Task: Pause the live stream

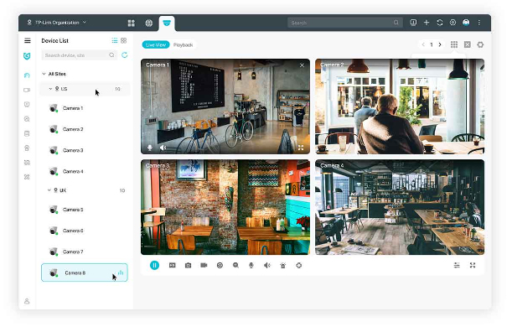Action: 154,265
